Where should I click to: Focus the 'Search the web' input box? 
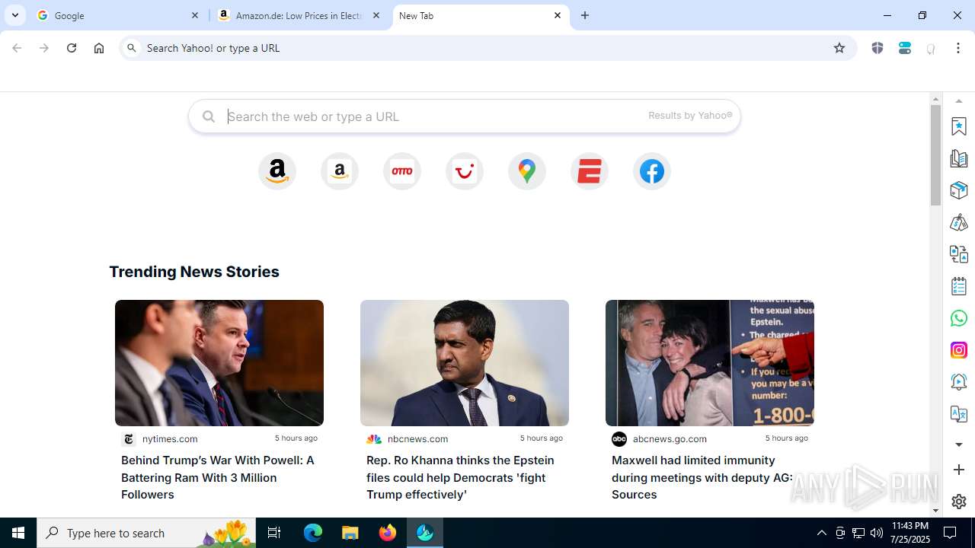click(x=465, y=116)
